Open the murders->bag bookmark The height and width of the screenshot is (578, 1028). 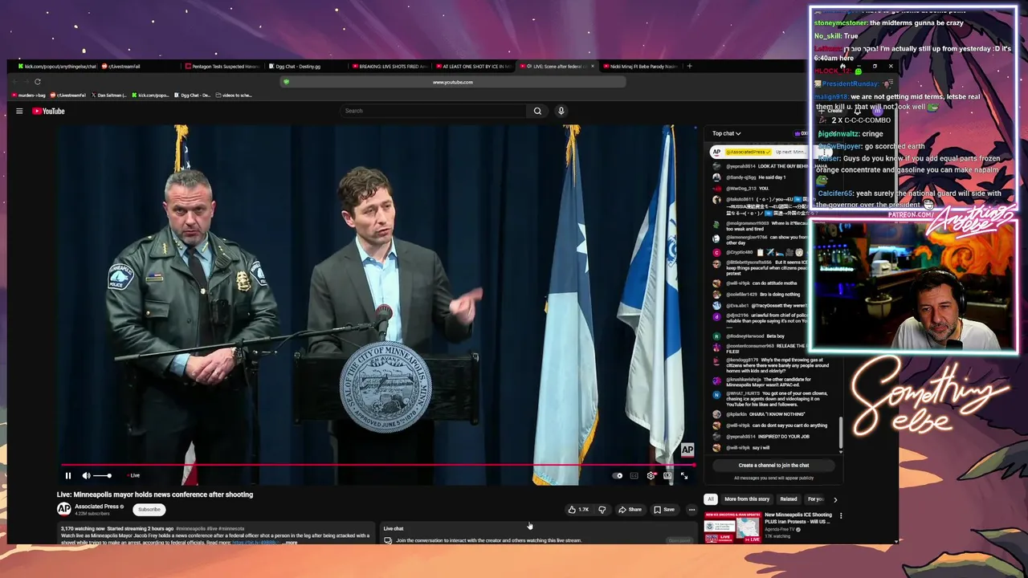pyautogui.click(x=30, y=96)
